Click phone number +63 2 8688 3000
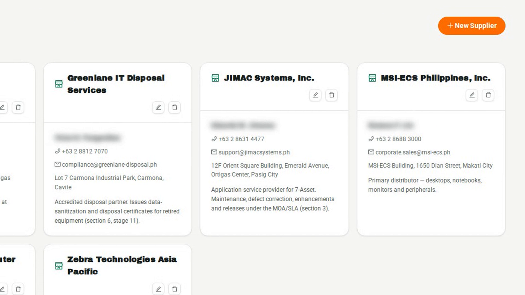 [x=398, y=139]
